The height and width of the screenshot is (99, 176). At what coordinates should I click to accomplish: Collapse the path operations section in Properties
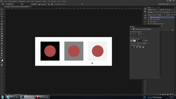click(130, 45)
